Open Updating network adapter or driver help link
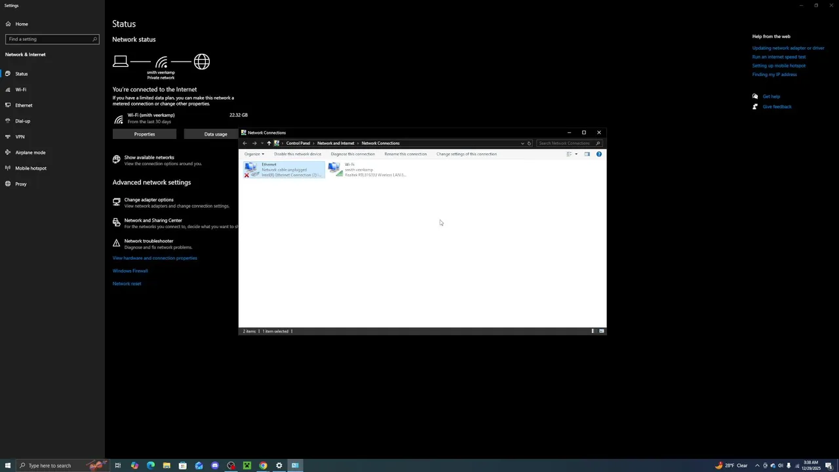The width and height of the screenshot is (839, 472). click(789, 48)
